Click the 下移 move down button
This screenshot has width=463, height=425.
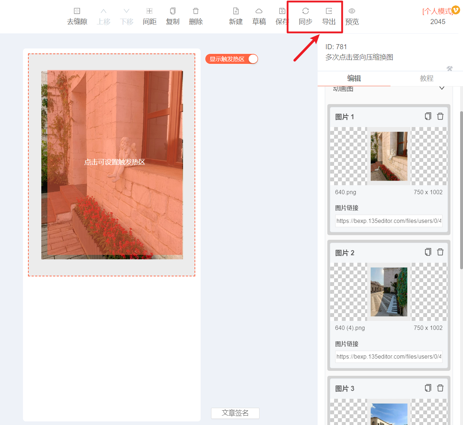tap(127, 17)
